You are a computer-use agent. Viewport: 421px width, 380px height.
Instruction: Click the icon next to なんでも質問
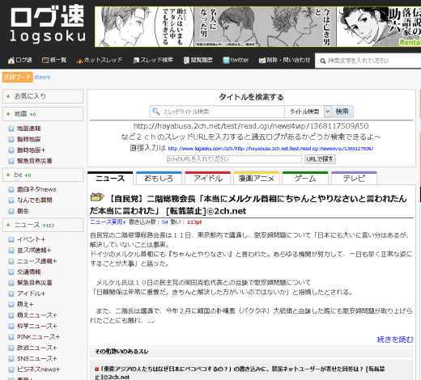tap(11, 201)
